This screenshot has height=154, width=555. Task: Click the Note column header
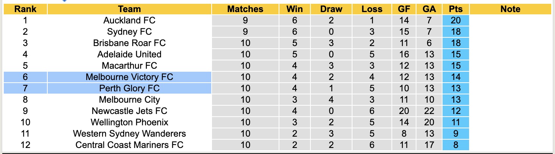510,9
